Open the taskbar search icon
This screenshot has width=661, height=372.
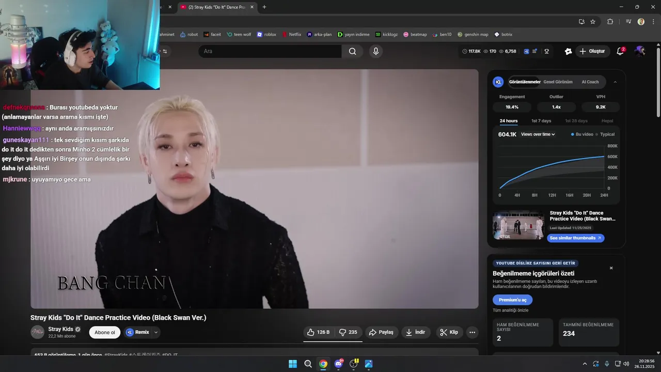[x=308, y=364]
